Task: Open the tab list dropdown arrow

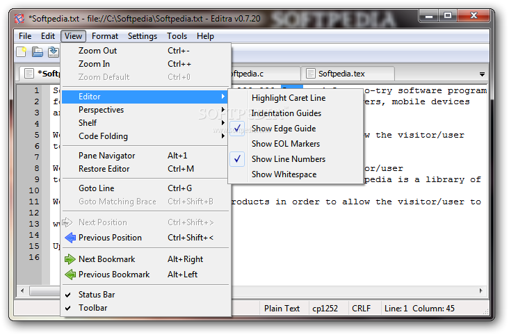Action: point(482,74)
